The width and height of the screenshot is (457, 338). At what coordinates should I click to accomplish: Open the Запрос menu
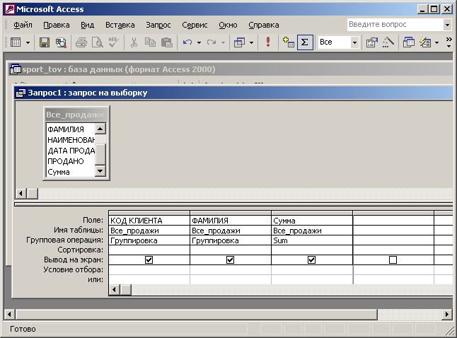158,25
